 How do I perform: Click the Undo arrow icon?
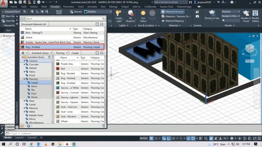coord(43,2)
